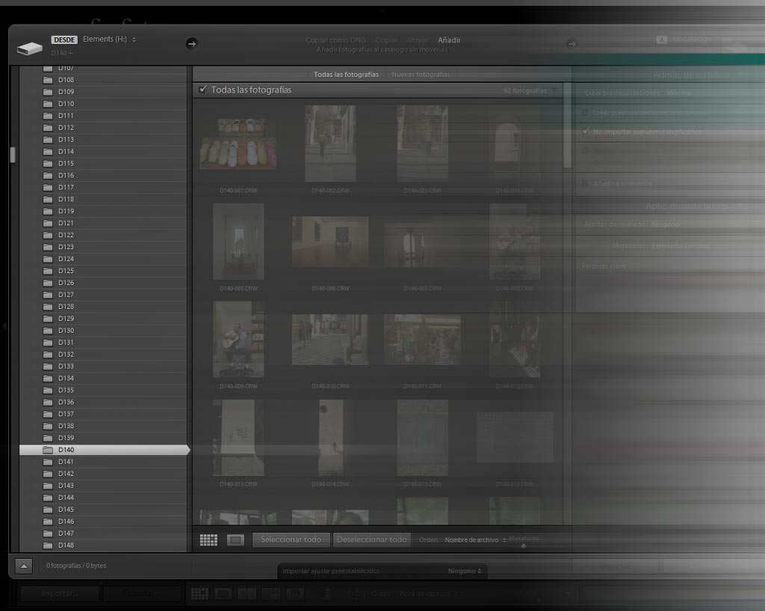This screenshot has width=765, height=611.
Task: Click Importar button in background Lightroom window
Action: coord(60,593)
